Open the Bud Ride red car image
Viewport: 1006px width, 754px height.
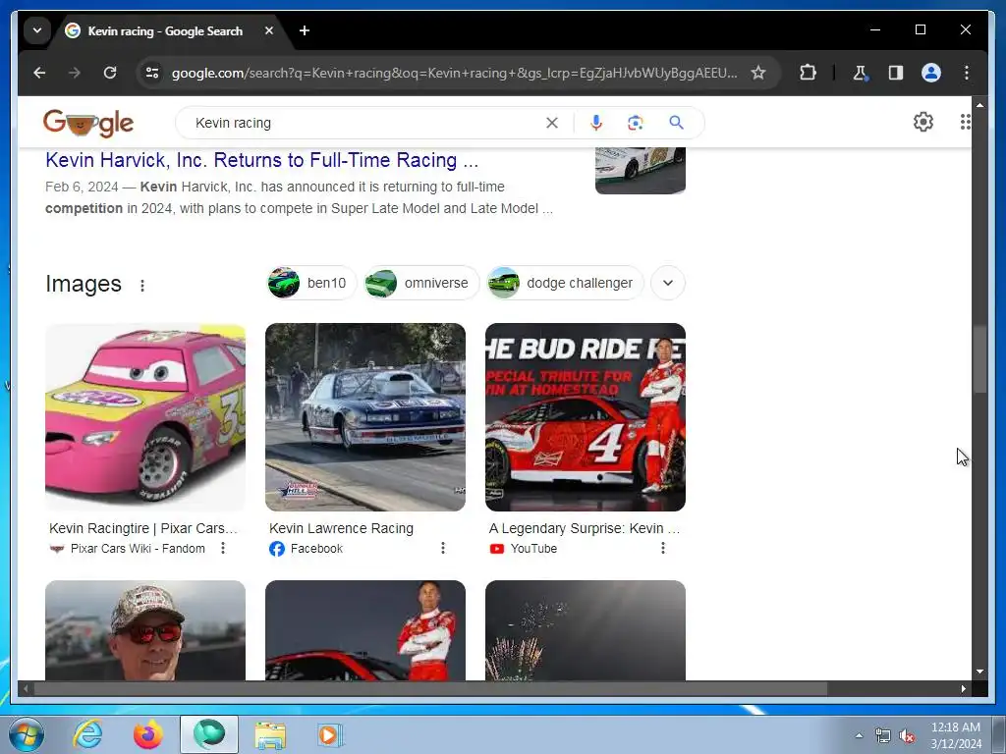pyautogui.click(x=586, y=417)
